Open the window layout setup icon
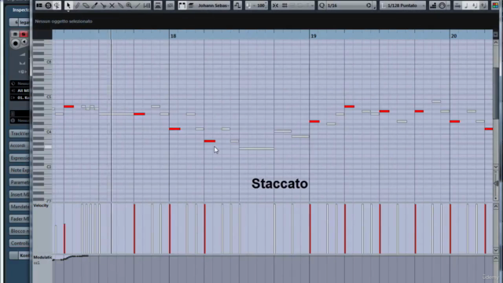Viewport: 503px width, 283px height. tap(39, 6)
